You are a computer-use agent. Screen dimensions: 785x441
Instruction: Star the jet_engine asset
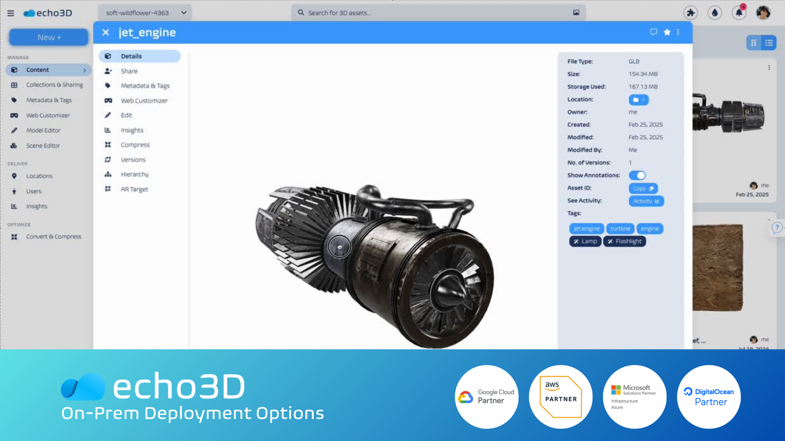click(667, 32)
